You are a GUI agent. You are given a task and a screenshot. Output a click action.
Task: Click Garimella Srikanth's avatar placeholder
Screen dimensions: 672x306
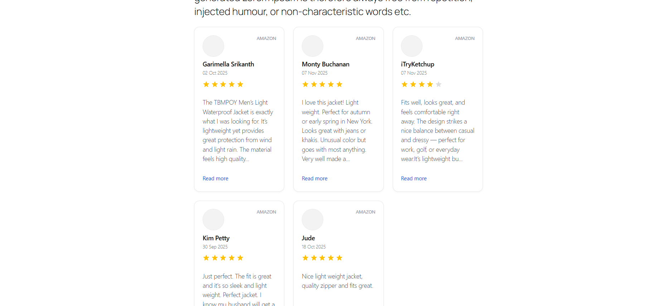[x=213, y=46]
